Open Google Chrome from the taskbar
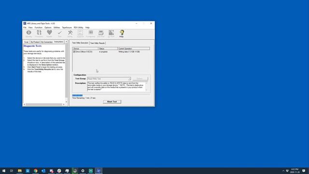This screenshot has height=174, width=309. tap(35, 171)
